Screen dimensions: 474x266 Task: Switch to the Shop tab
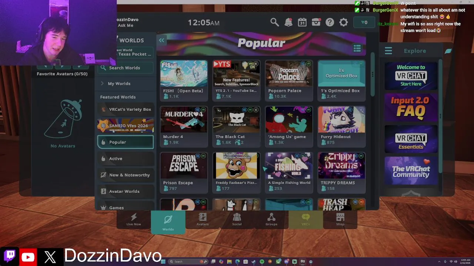(340, 219)
